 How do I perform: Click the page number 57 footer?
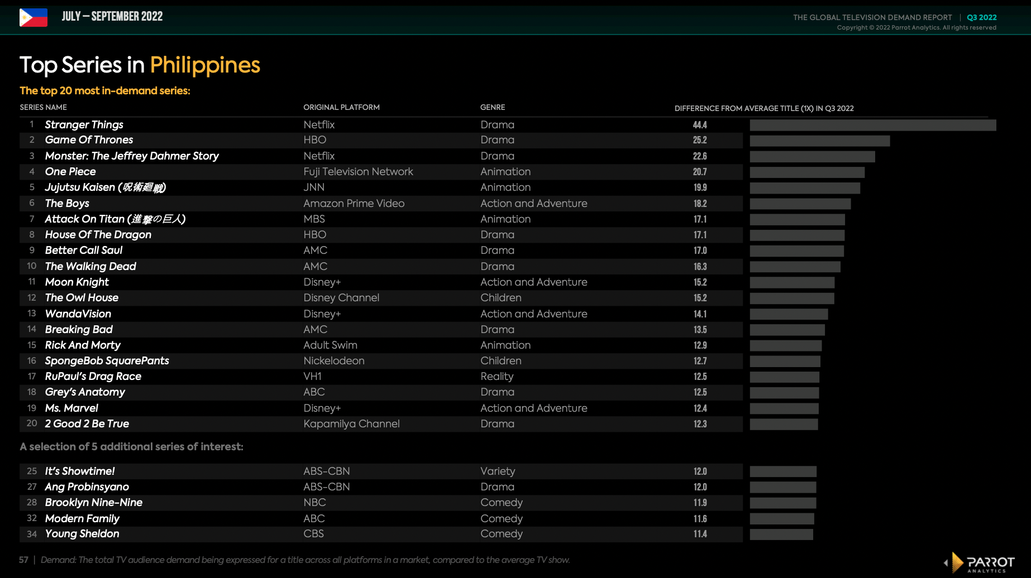pos(23,560)
